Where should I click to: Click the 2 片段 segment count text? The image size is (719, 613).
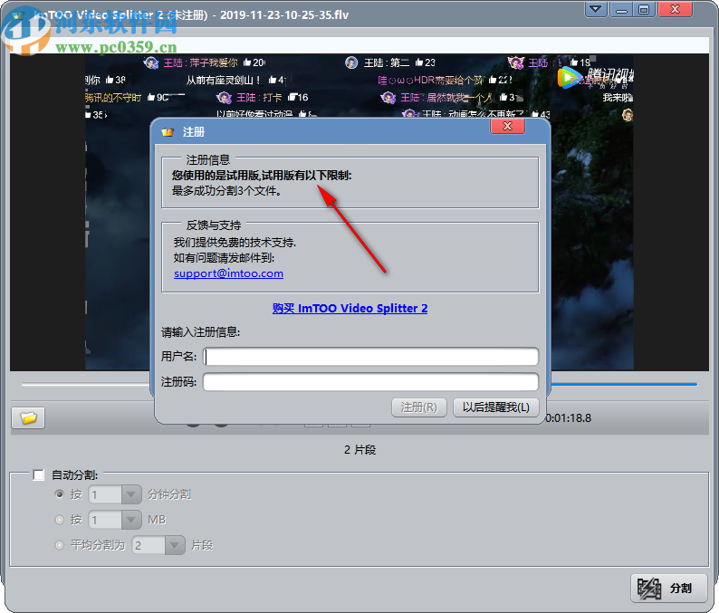coord(360,450)
